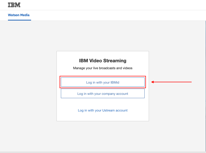This screenshot has height=153, width=206.
Task: Click the red arrow's arrowhead
Action: [x=152, y=82]
